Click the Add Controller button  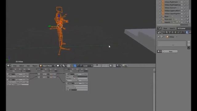click(x=53, y=71)
